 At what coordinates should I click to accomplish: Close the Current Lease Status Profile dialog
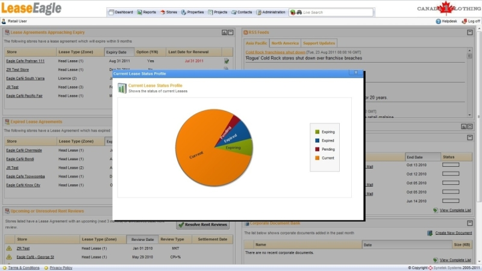pos(355,72)
